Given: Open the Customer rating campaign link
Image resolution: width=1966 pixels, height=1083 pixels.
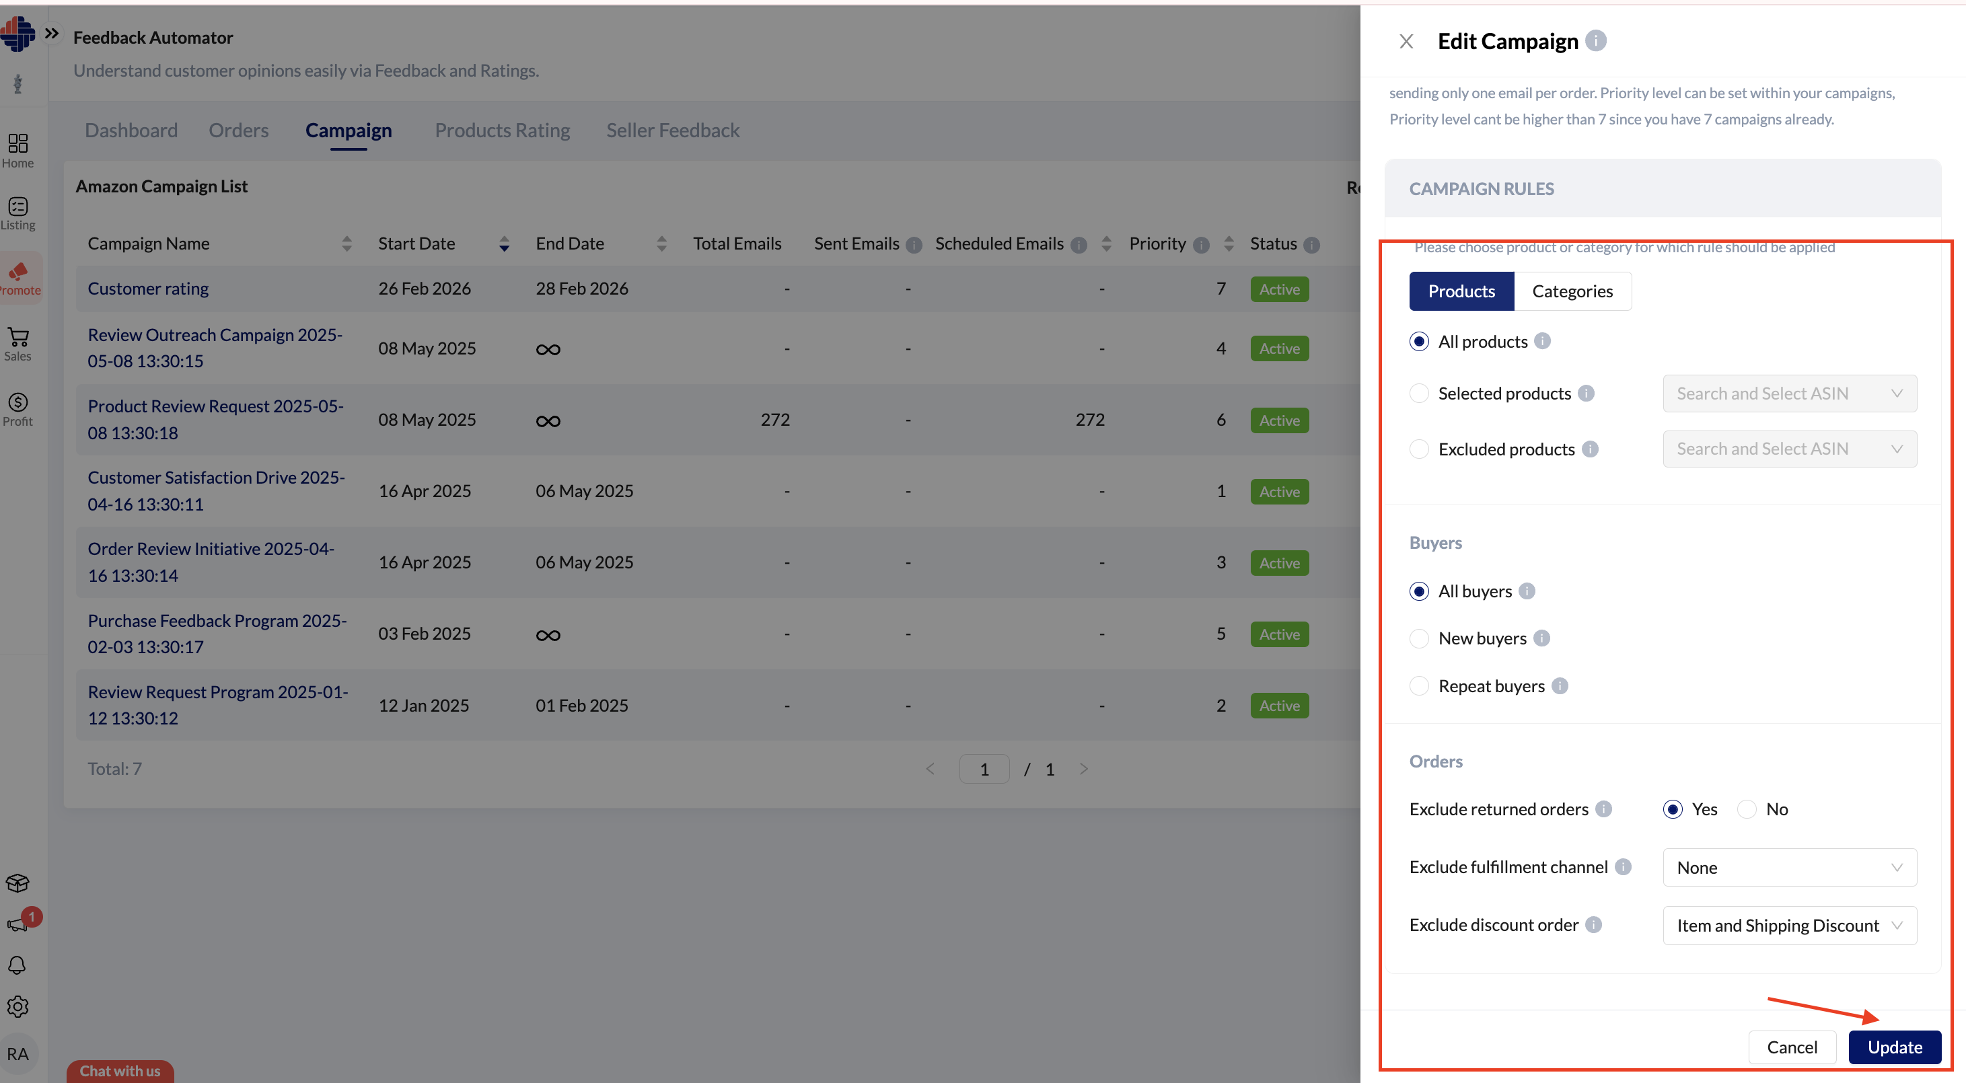Looking at the screenshot, I should coord(148,289).
